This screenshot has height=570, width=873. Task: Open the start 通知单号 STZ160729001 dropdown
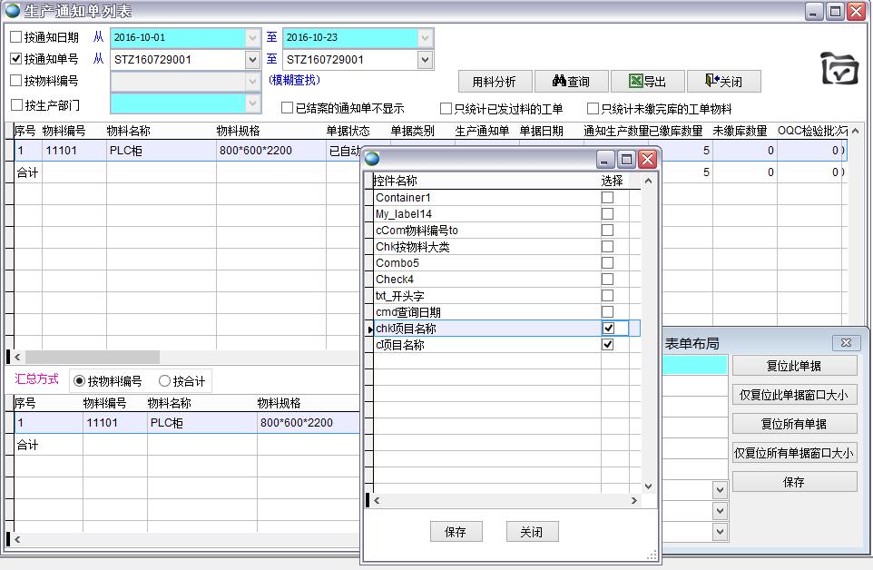[253, 60]
